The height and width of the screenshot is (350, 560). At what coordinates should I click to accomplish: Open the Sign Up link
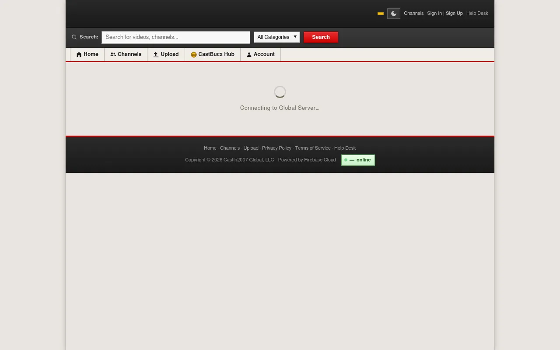[x=454, y=14]
